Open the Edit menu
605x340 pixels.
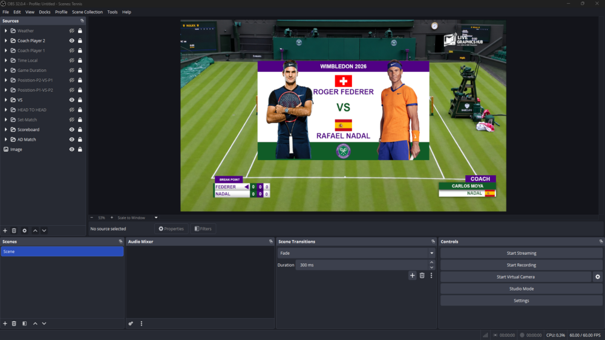point(17,12)
